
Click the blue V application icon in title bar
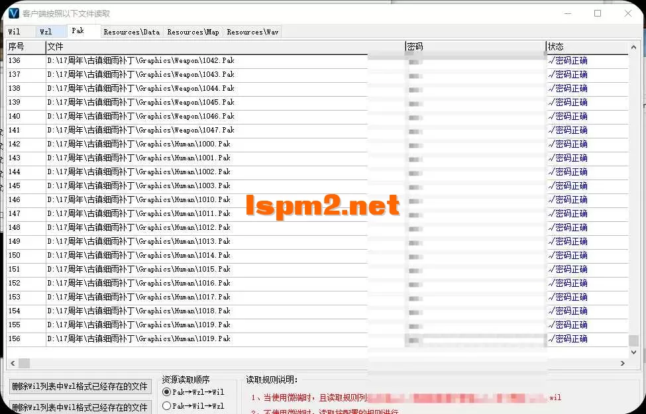(14, 13)
